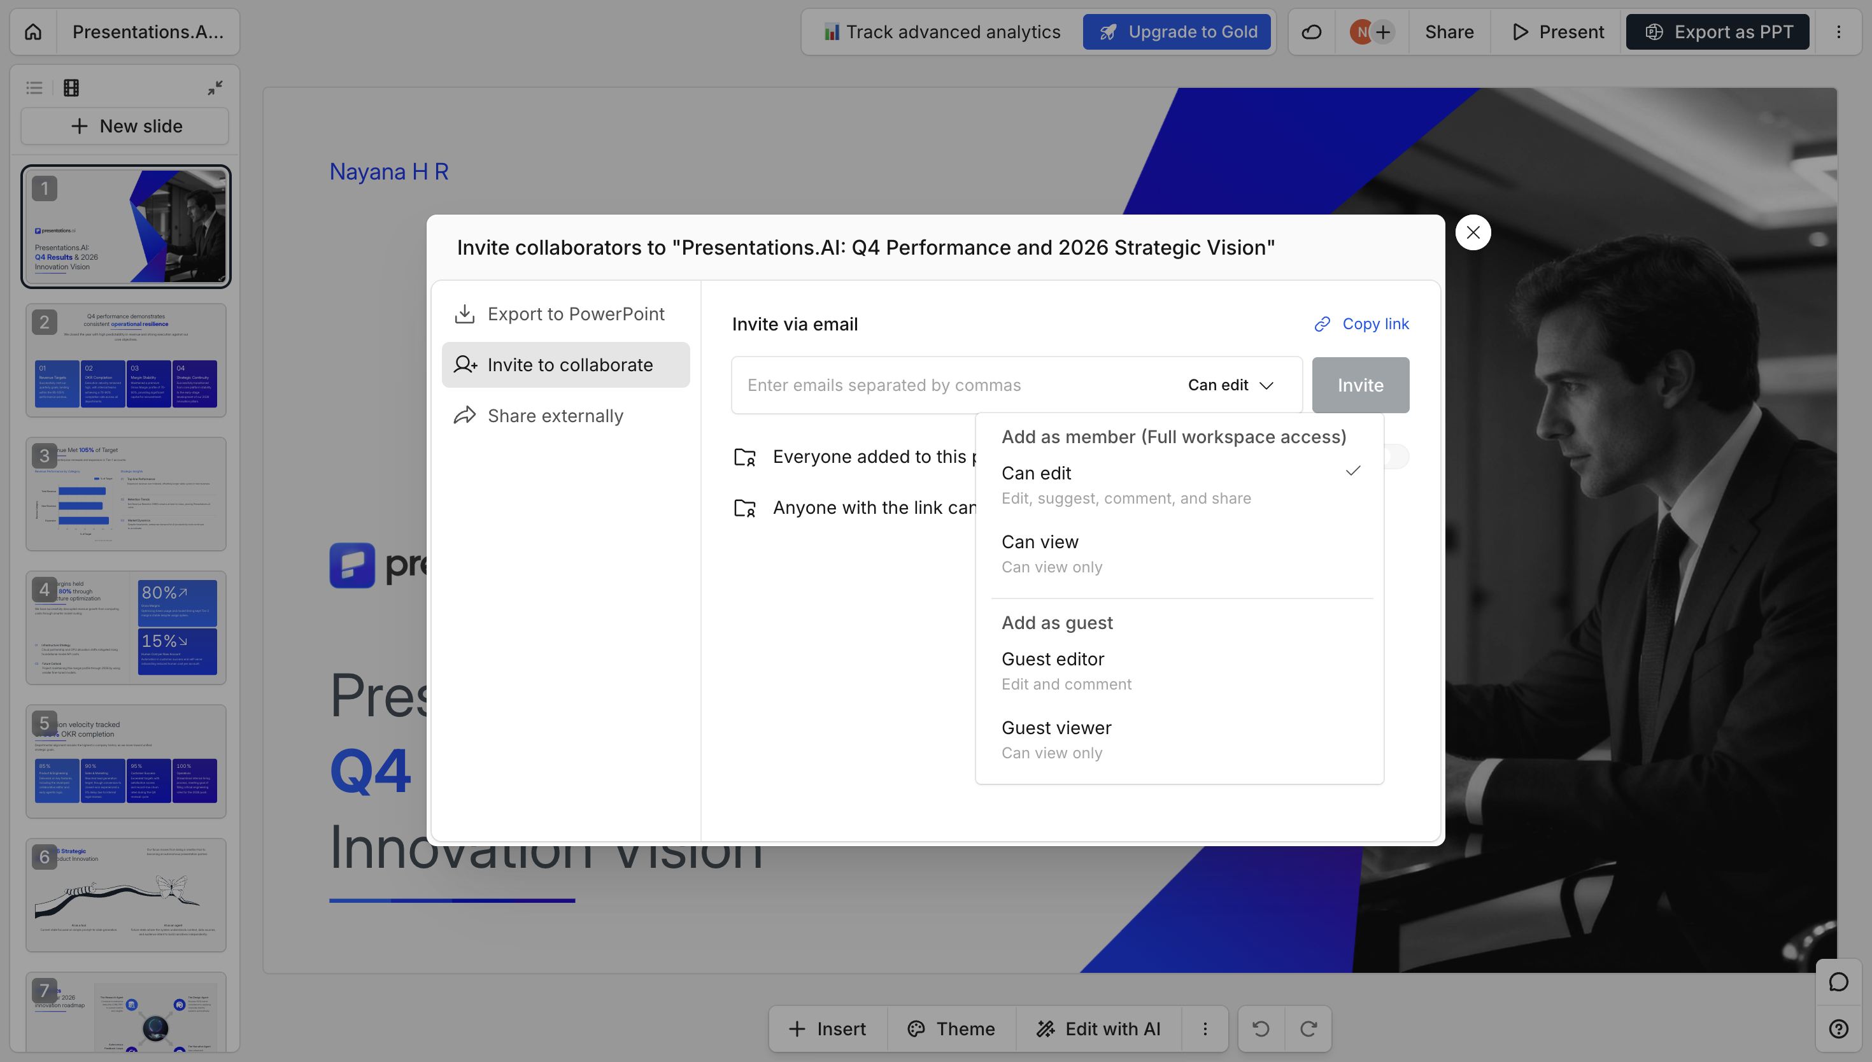1872x1062 pixels.
Task: Open the Presentations.A... title breadcrumb
Action: click(x=148, y=32)
